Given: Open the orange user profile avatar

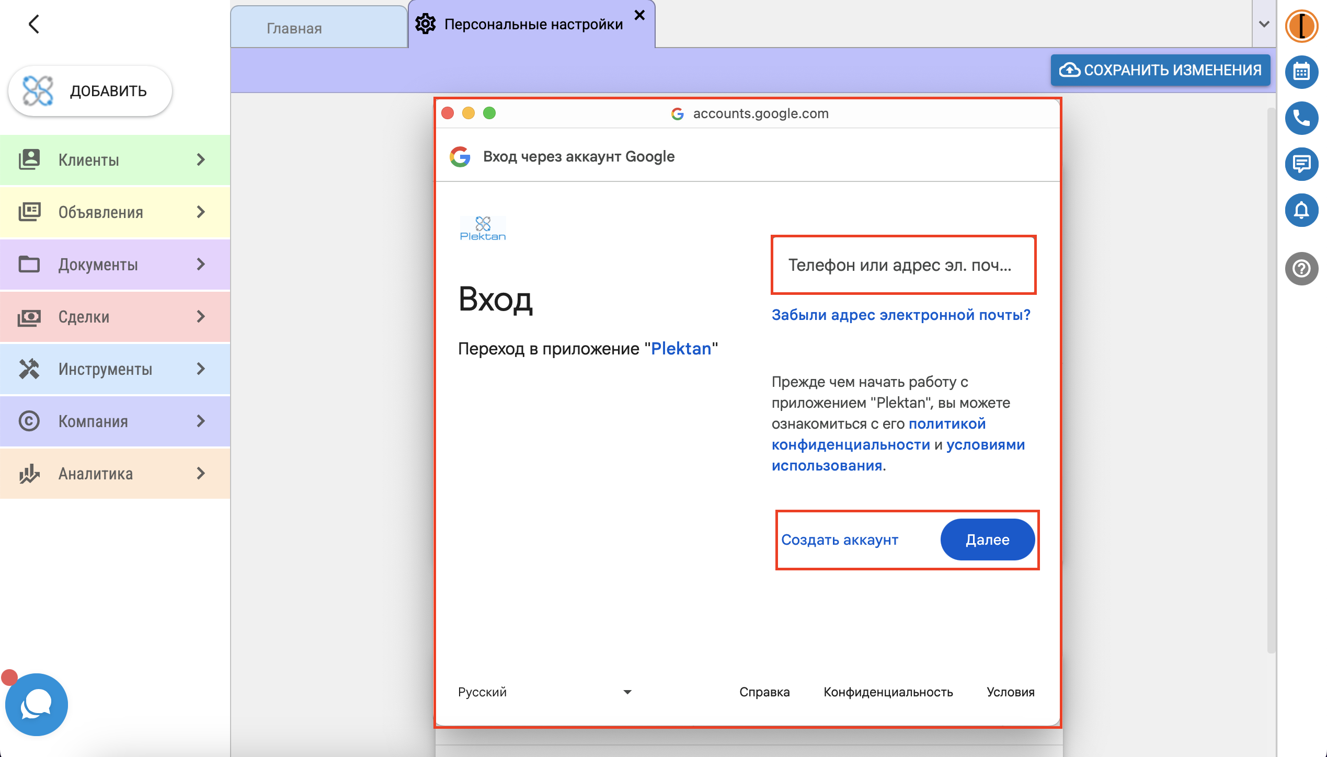Looking at the screenshot, I should click(x=1301, y=26).
